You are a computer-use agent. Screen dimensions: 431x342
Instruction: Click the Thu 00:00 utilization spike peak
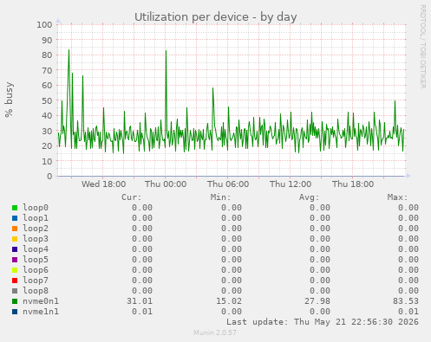point(166,51)
